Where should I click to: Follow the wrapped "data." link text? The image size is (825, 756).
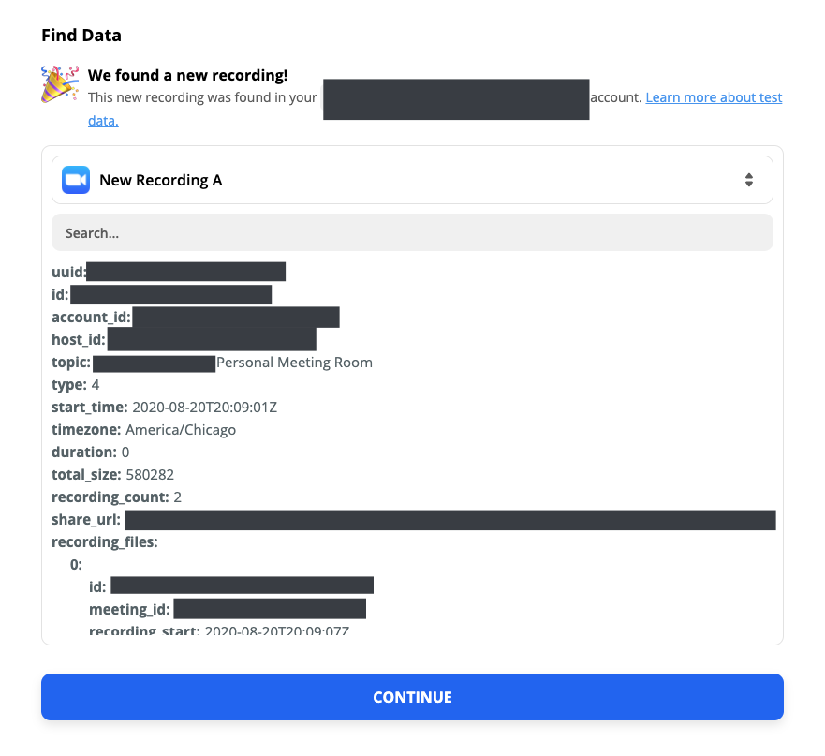pos(103,121)
